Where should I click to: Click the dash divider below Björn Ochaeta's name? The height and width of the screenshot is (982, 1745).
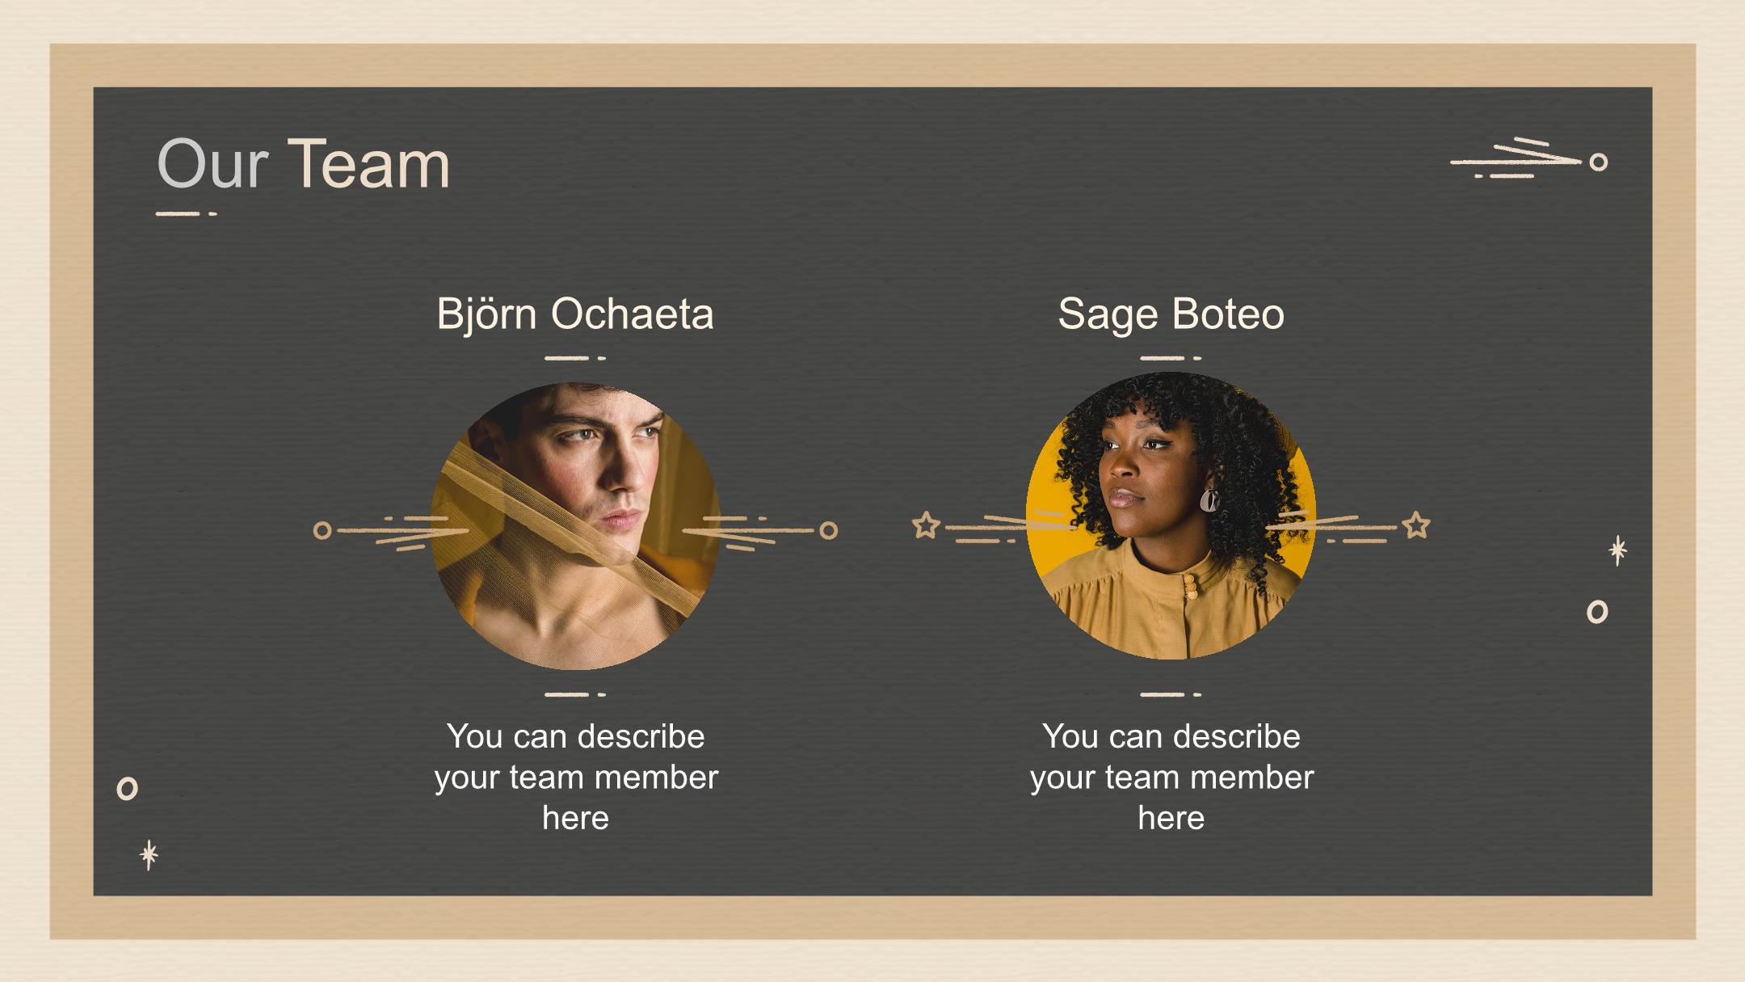coord(575,357)
